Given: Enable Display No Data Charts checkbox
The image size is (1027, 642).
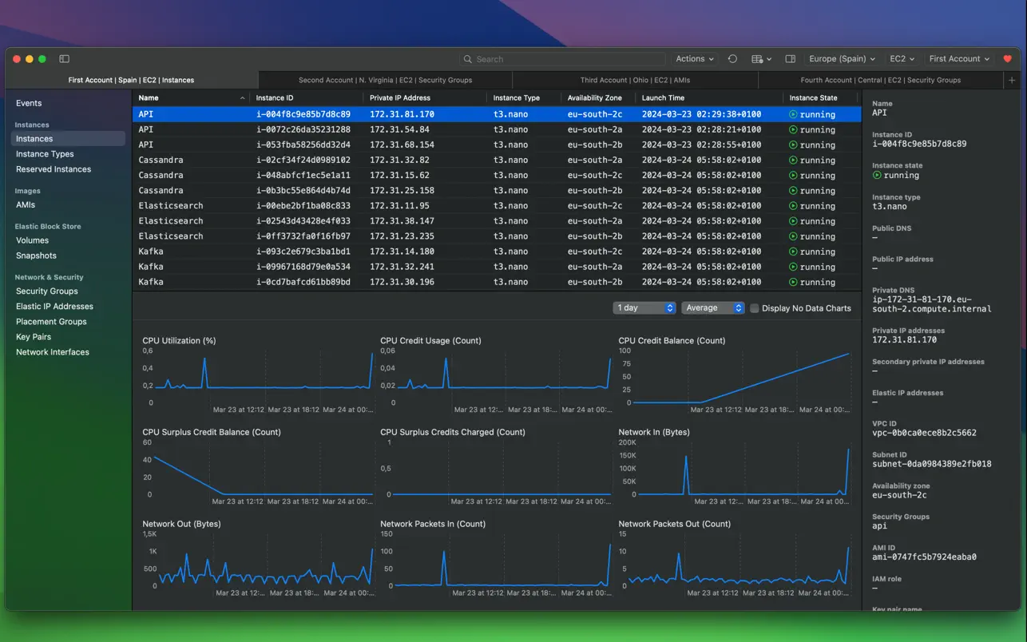Looking at the screenshot, I should tap(754, 308).
